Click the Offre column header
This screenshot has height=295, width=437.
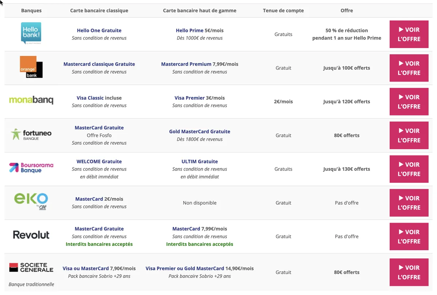click(x=347, y=11)
